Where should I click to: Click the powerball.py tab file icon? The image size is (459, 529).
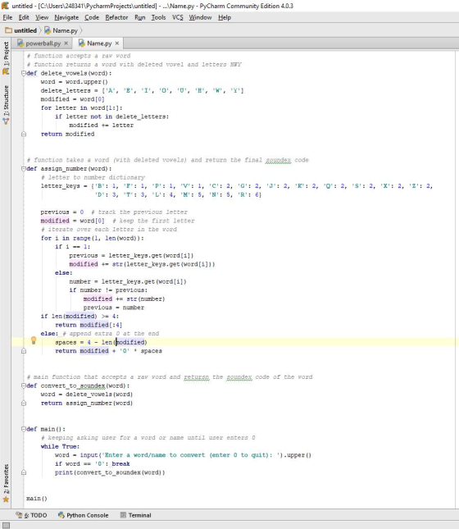(20, 43)
